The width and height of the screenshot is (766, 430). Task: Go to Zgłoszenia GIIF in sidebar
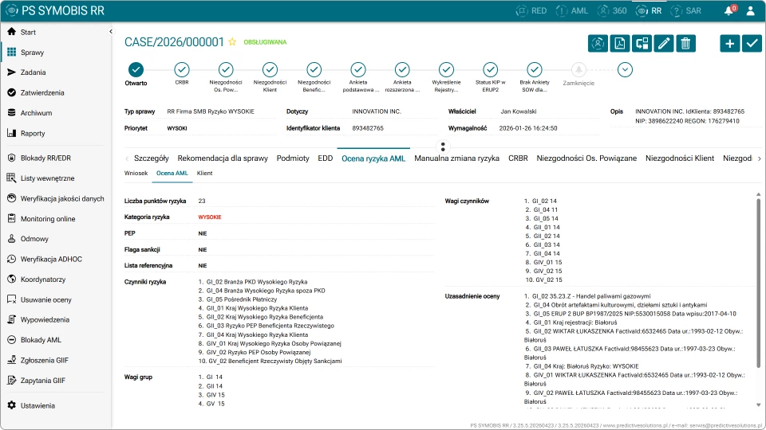pos(45,360)
